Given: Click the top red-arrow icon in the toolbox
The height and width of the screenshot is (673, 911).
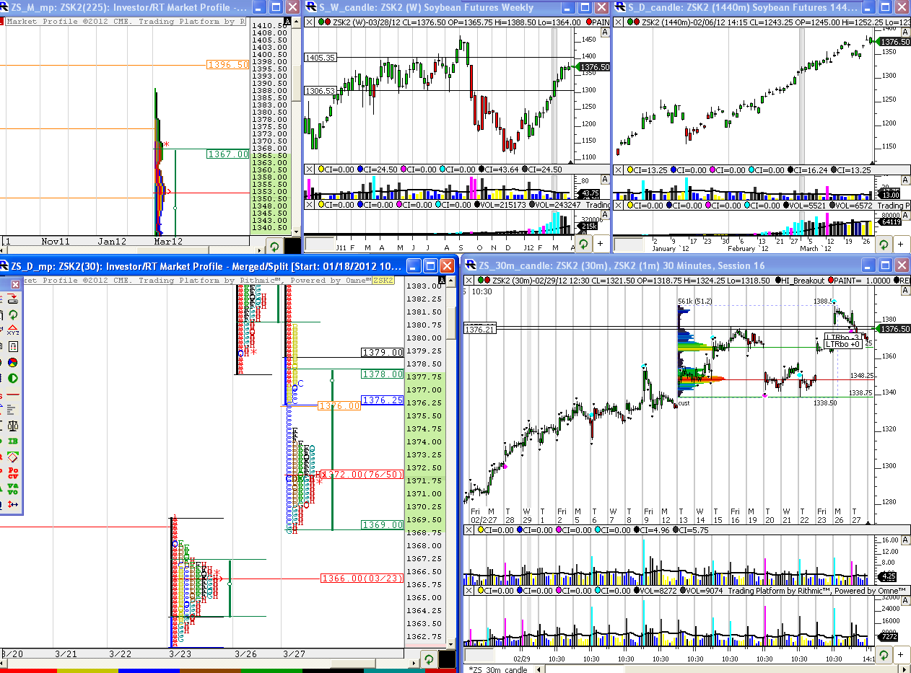Looking at the screenshot, I should click(13, 298).
